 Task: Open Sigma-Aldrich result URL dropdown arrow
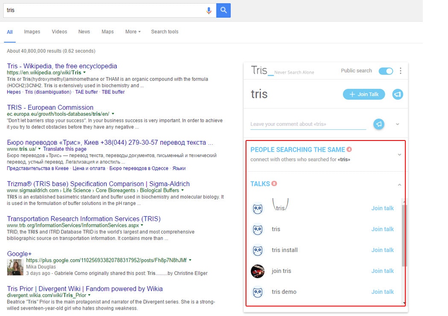pos(182,190)
